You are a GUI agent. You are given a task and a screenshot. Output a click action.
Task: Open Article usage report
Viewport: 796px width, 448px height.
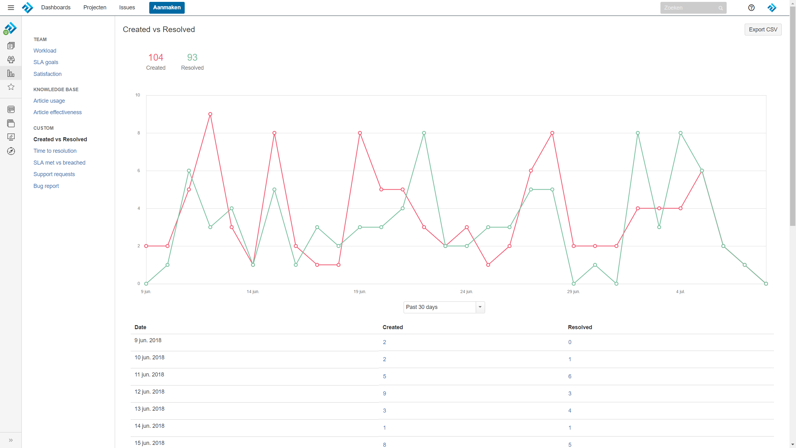(49, 100)
